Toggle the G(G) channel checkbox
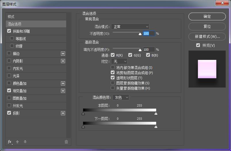 (x=130, y=55)
